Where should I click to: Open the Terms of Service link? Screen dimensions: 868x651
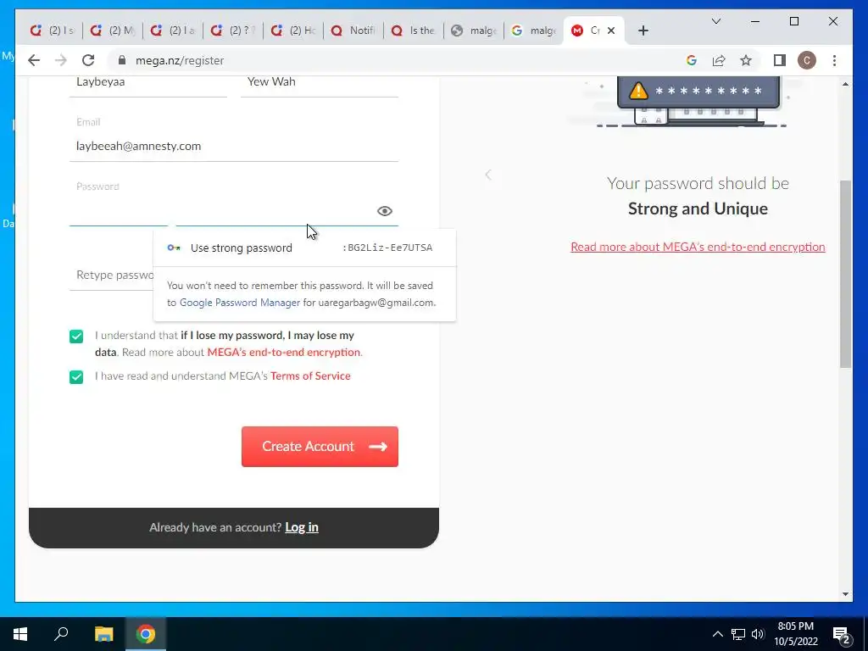point(310,376)
